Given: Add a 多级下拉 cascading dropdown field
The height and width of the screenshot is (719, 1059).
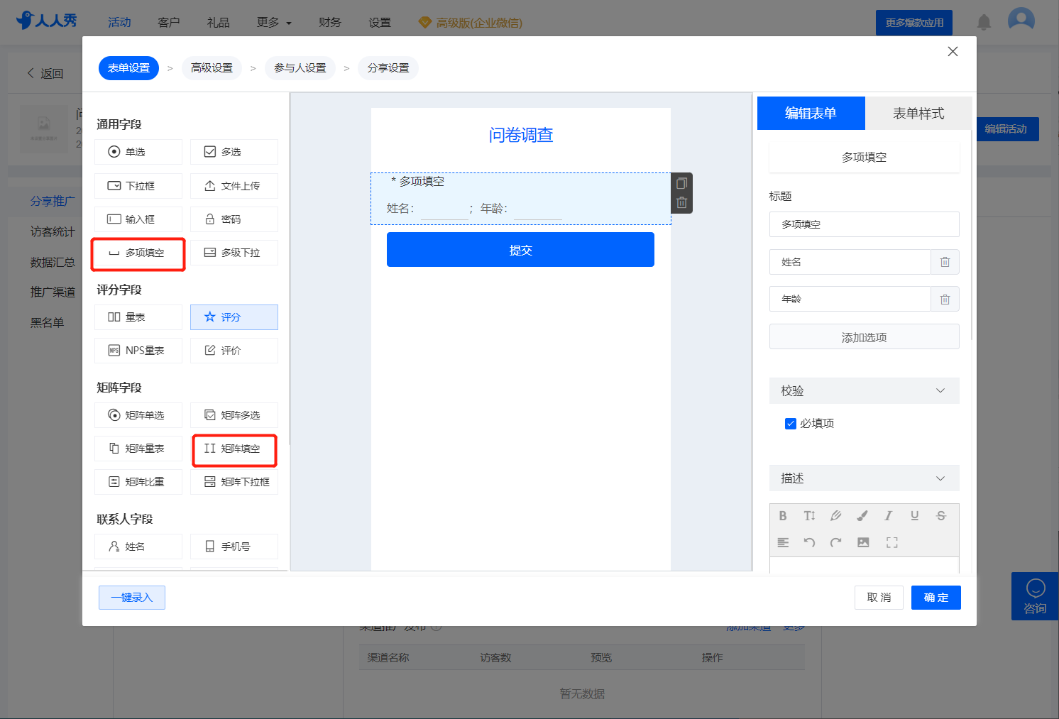Looking at the screenshot, I should tap(234, 253).
